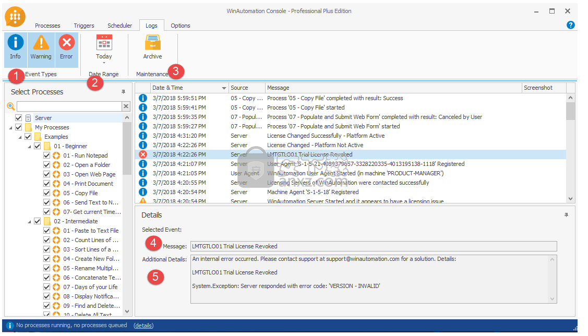Collapse the 01 - Beginner tree node

coord(29,147)
